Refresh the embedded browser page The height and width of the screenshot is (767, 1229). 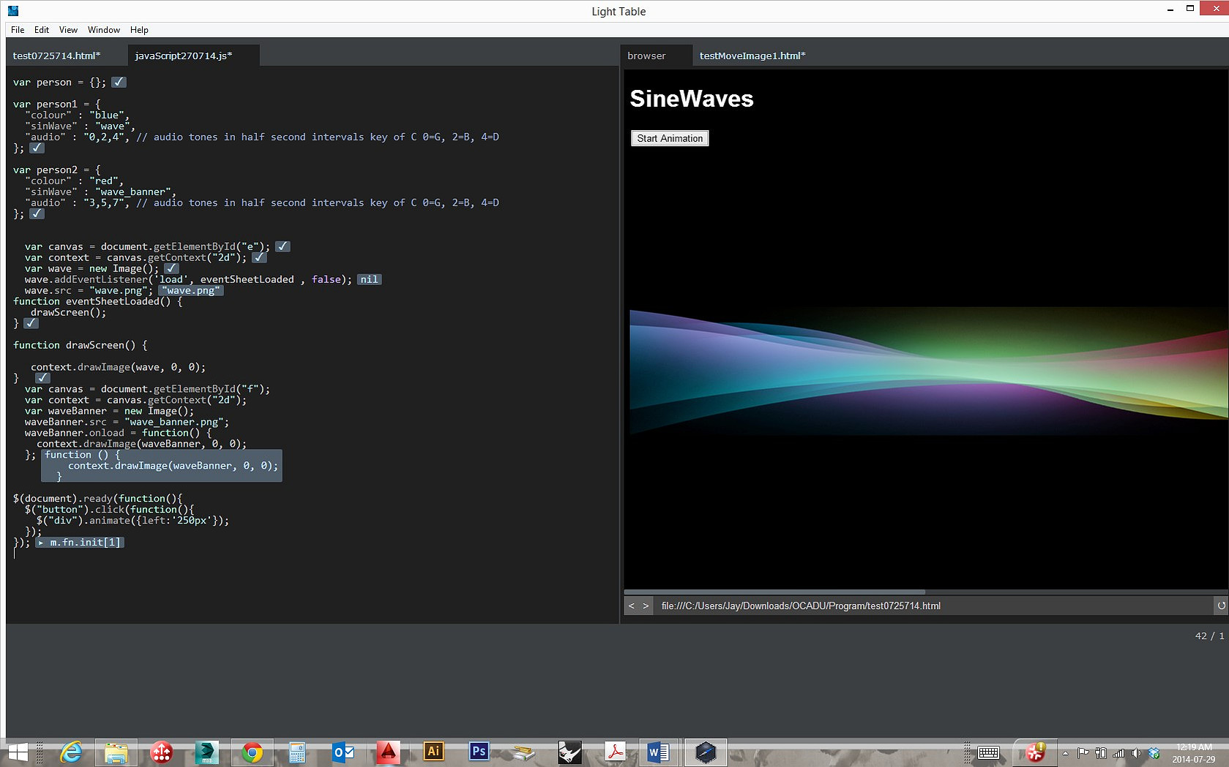[x=1221, y=605]
